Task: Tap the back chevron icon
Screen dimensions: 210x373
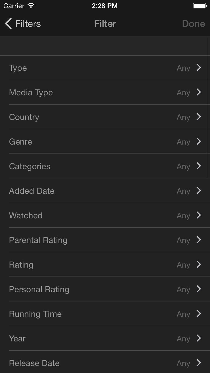Action: tap(8, 24)
